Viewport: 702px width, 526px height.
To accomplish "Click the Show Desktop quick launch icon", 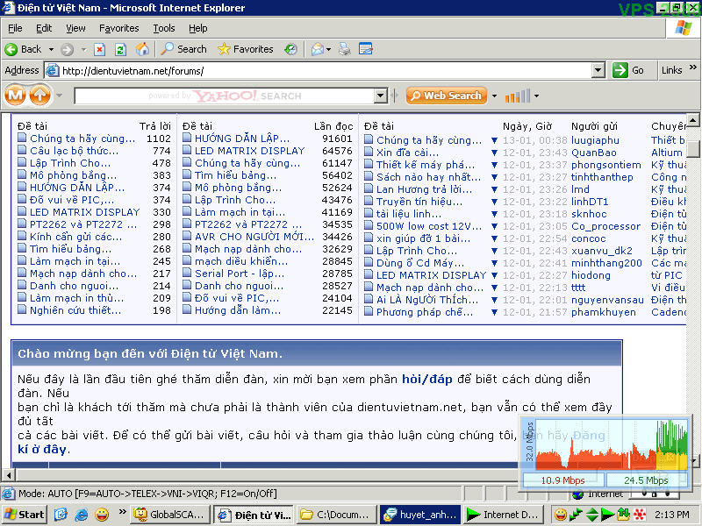I will [61, 515].
